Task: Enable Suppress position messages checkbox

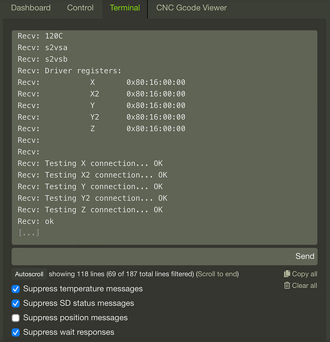Action: tap(16, 318)
